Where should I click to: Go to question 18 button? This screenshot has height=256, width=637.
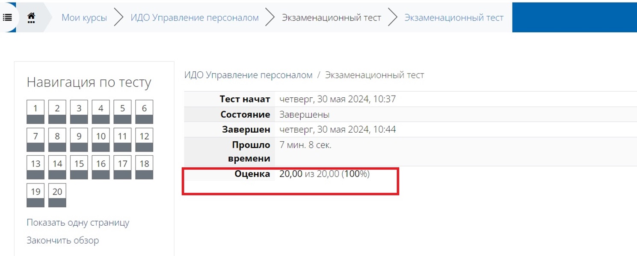(x=144, y=167)
